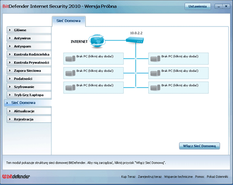Open the Podatności section
The height and width of the screenshot is (185, 233).
29,79
